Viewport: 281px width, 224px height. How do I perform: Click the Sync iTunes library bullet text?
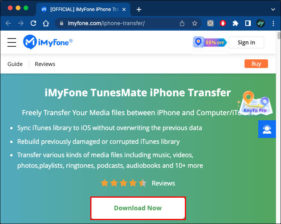[109, 128]
